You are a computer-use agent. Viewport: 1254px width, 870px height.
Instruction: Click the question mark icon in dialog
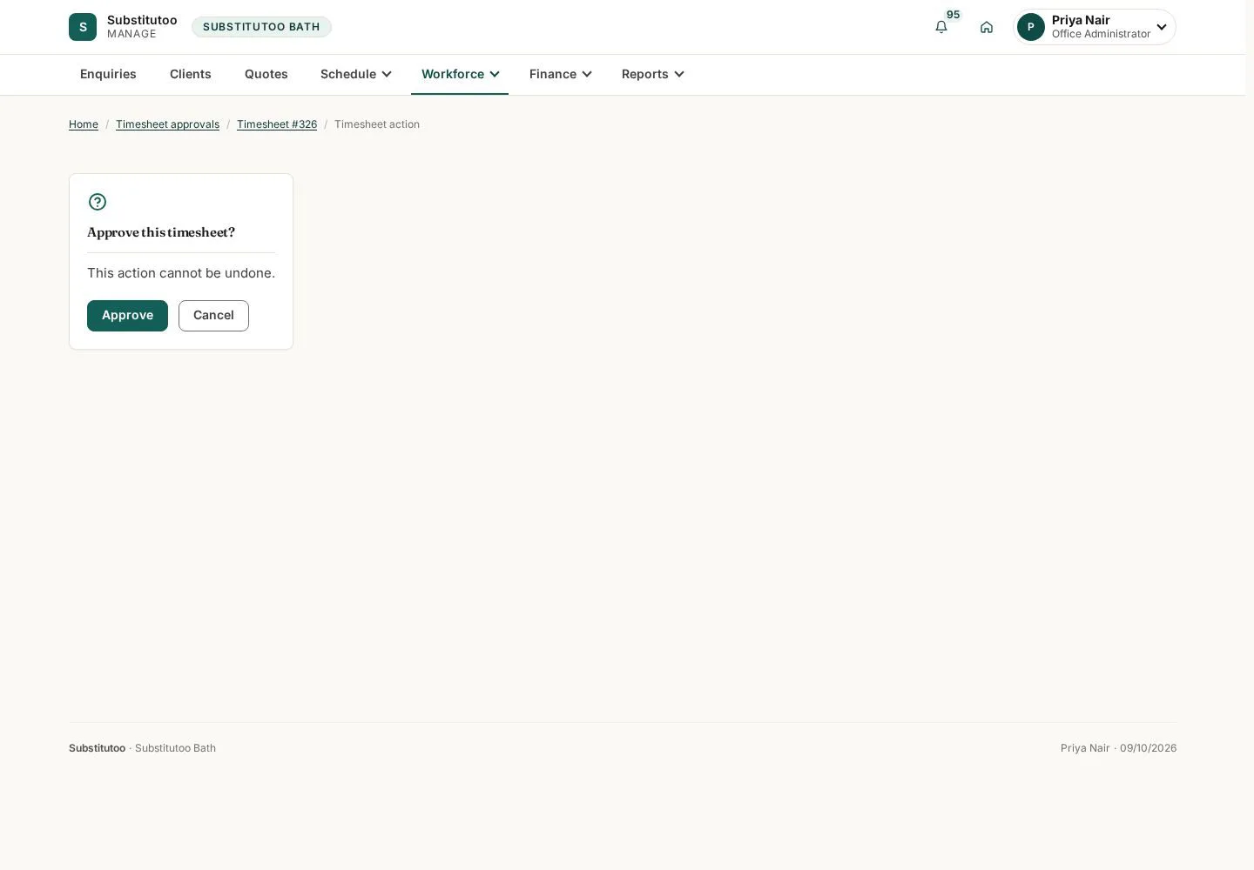point(98,202)
